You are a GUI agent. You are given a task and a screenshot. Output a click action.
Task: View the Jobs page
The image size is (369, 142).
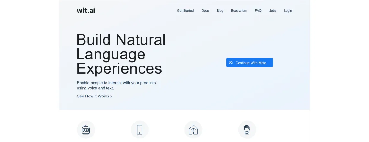[273, 11]
